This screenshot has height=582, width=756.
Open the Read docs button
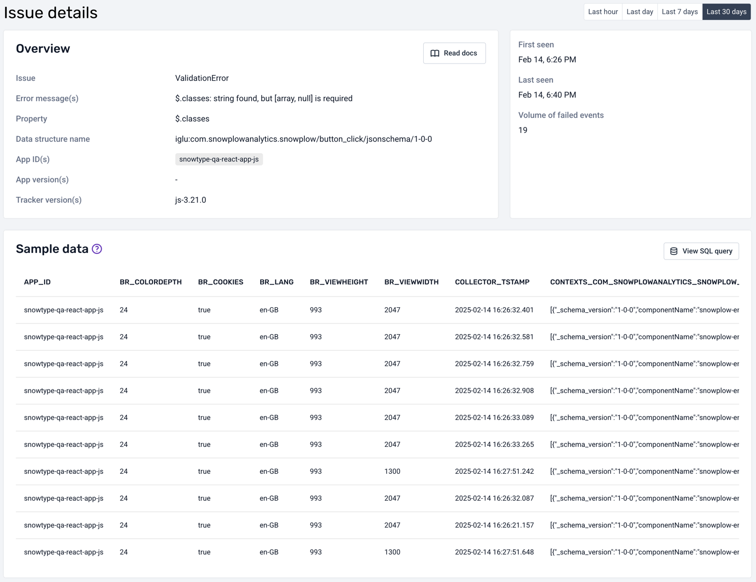coord(454,53)
